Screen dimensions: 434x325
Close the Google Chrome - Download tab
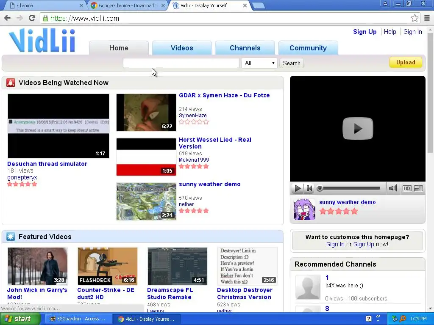pyautogui.click(x=163, y=6)
